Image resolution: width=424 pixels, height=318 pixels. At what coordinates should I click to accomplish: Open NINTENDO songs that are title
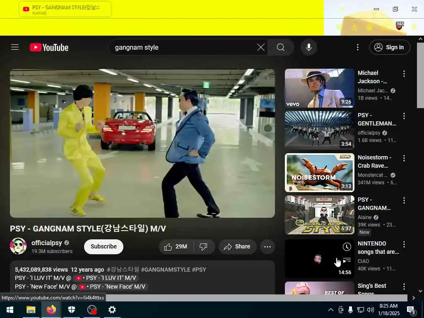(x=378, y=248)
